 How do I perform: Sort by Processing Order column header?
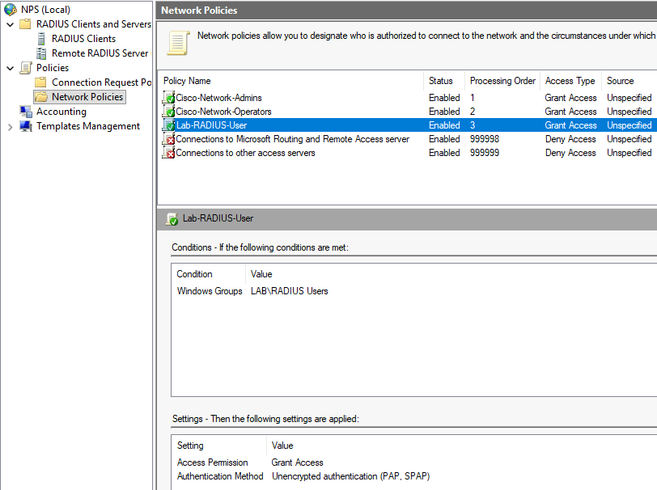pos(502,81)
